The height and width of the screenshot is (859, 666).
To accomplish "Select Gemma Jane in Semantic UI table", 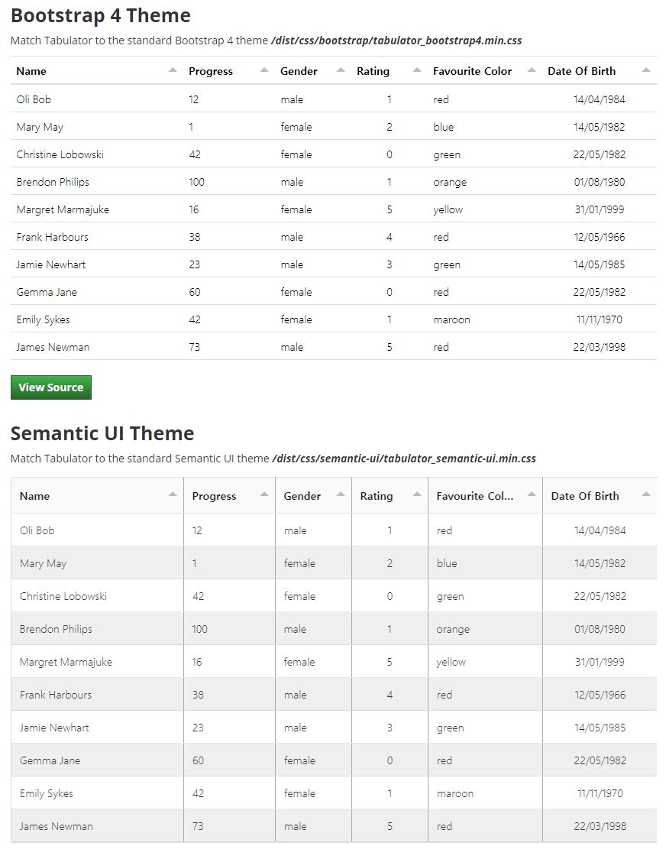I will coord(50,760).
